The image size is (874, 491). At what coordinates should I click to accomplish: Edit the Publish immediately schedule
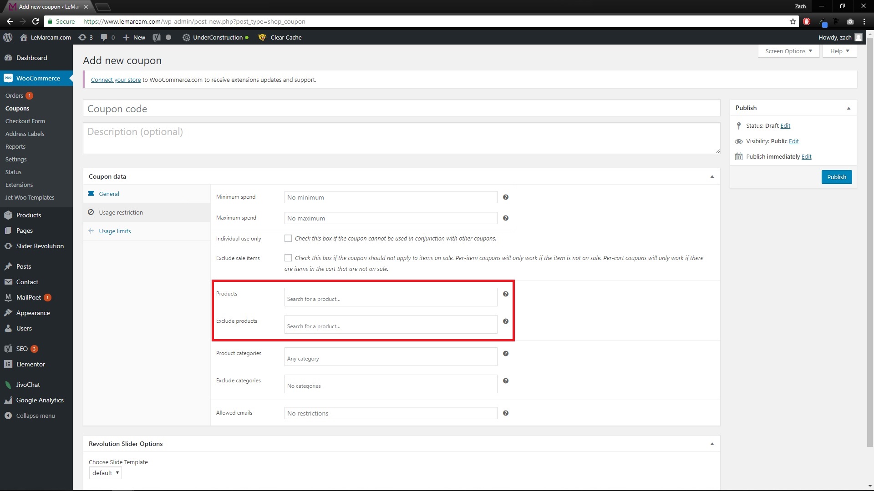pos(807,156)
